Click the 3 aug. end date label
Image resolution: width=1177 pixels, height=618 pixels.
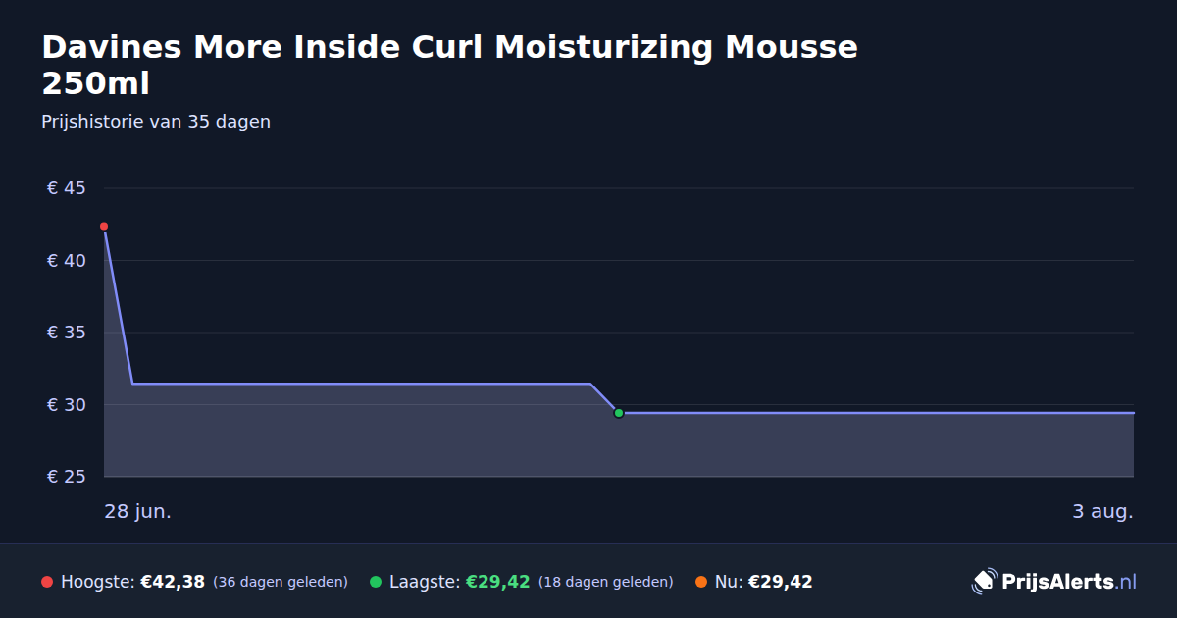1102,512
